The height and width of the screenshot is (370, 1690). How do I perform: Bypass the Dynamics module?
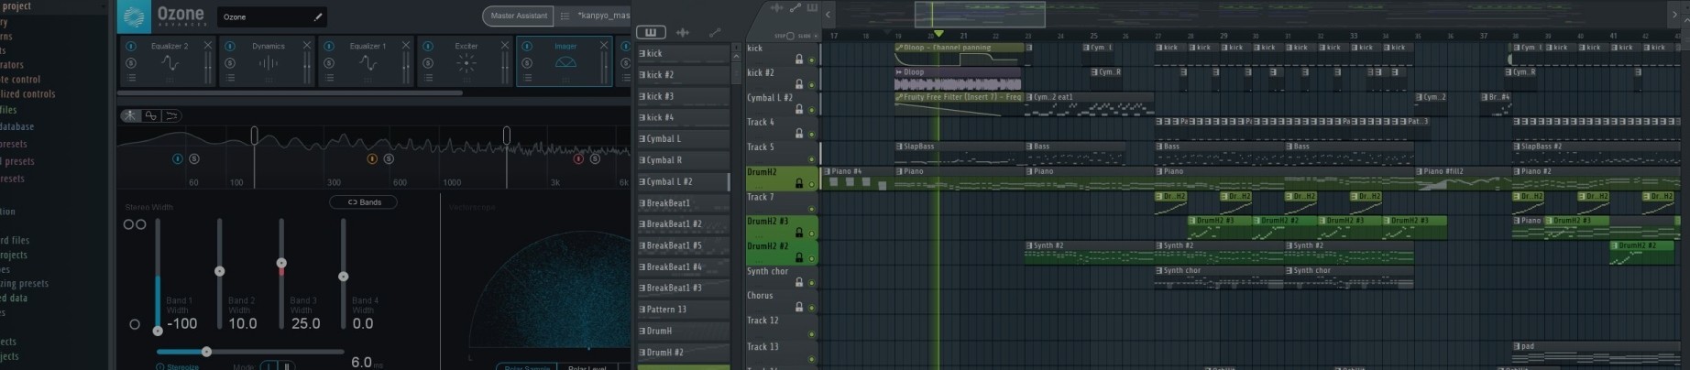230,47
